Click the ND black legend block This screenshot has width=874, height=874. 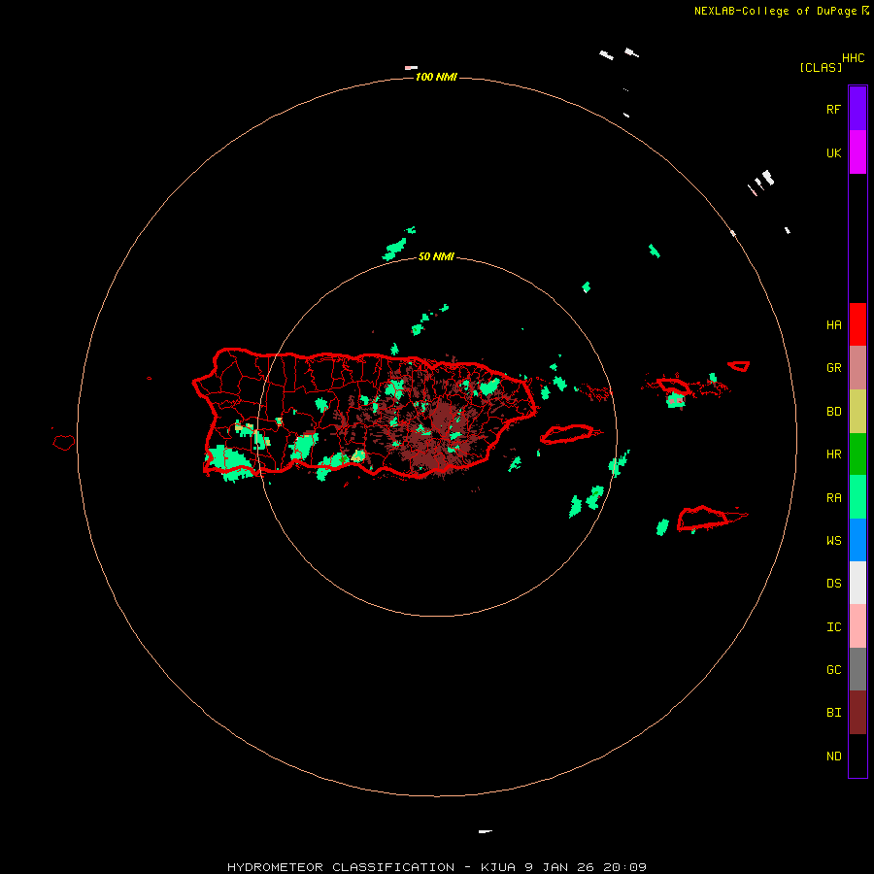[857, 756]
